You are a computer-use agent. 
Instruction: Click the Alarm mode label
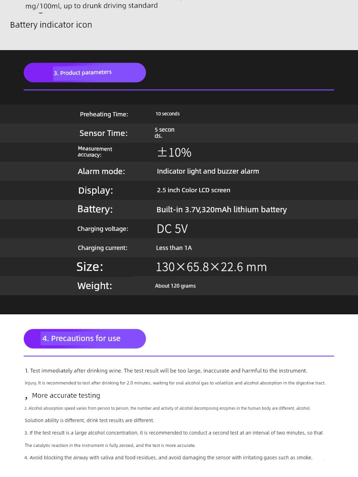tap(101, 171)
